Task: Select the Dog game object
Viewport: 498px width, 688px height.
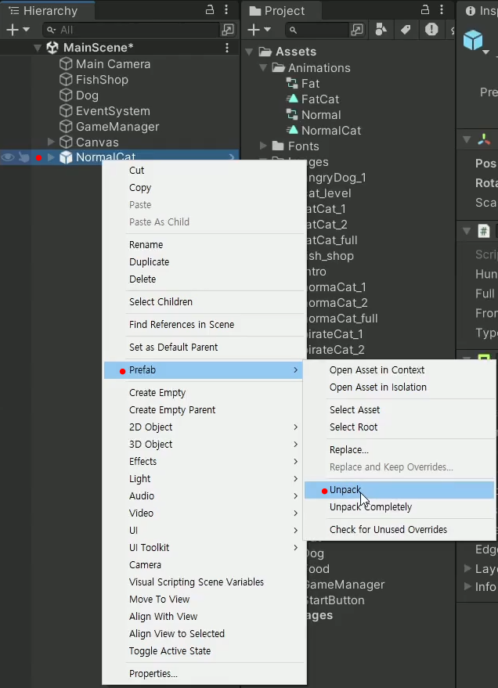Action: coord(88,95)
